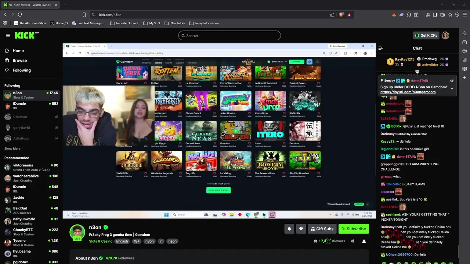Open the Slots & Casino category link

101,241
